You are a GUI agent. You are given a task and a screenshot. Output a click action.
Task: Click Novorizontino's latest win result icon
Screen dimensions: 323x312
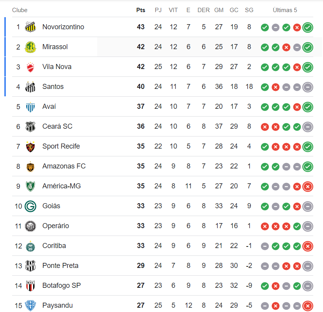308,27
